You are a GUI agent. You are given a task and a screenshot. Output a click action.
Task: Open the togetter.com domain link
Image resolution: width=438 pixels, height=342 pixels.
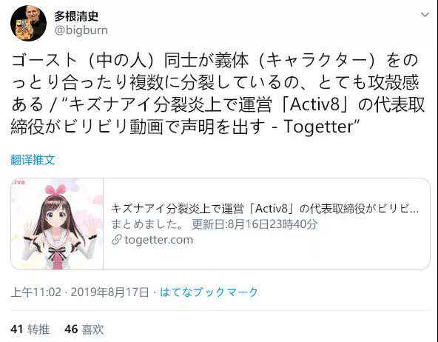tap(158, 240)
